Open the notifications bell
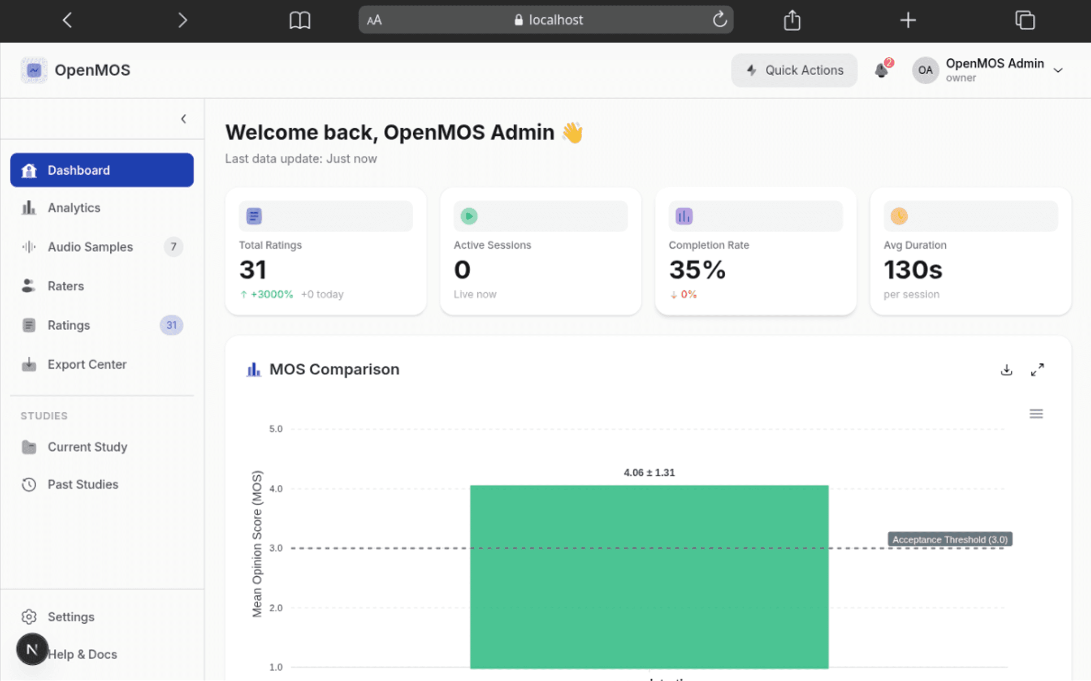The width and height of the screenshot is (1091, 681). 882,70
